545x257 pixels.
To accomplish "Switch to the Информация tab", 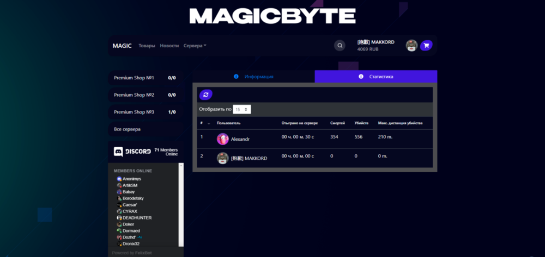I will [x=254, y=77].
